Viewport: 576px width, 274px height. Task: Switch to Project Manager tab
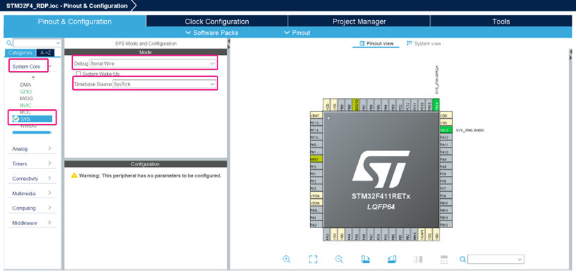click(x=359, y=22)
